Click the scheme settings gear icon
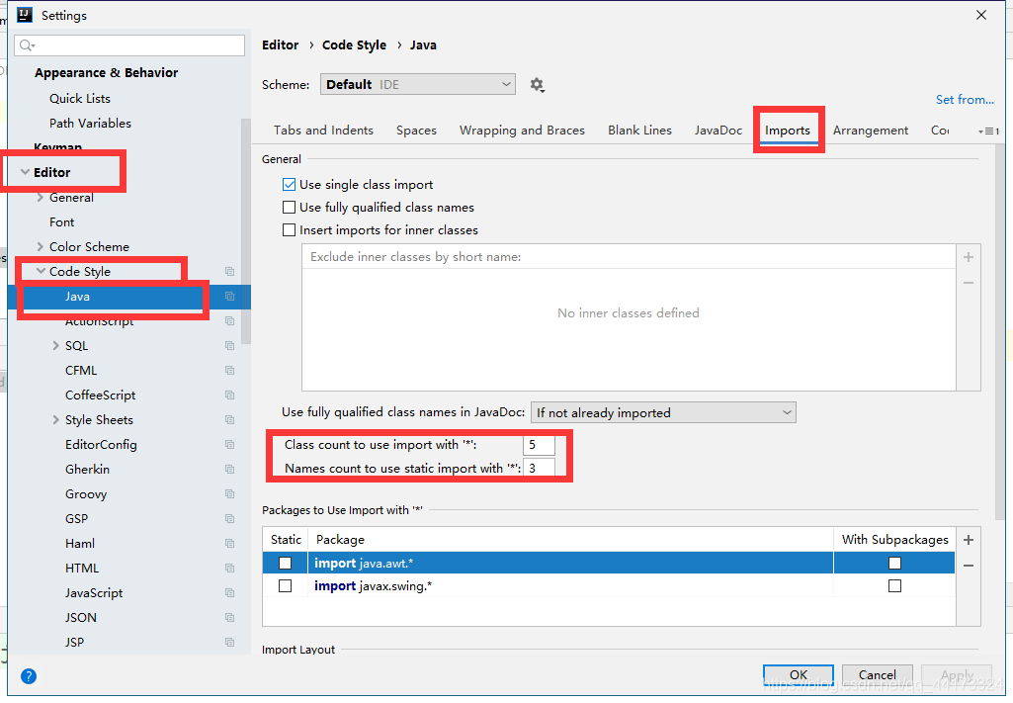1013x703 pixels. pos(537,85)
